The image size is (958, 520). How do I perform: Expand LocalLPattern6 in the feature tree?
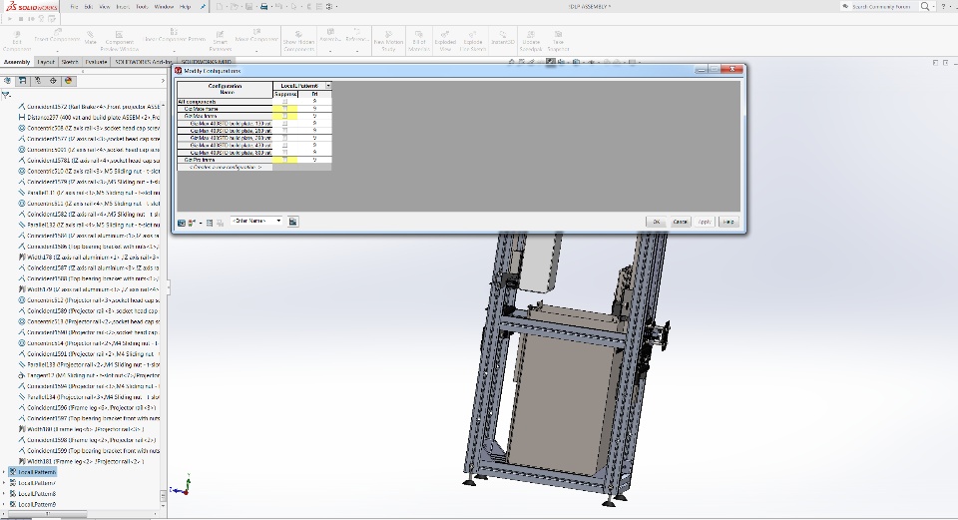(4, 472)
